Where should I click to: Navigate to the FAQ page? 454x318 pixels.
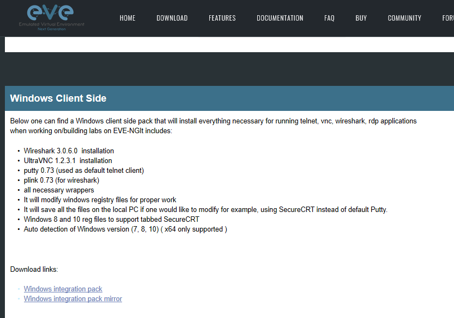pyautogui.click(x=329, y=18)
